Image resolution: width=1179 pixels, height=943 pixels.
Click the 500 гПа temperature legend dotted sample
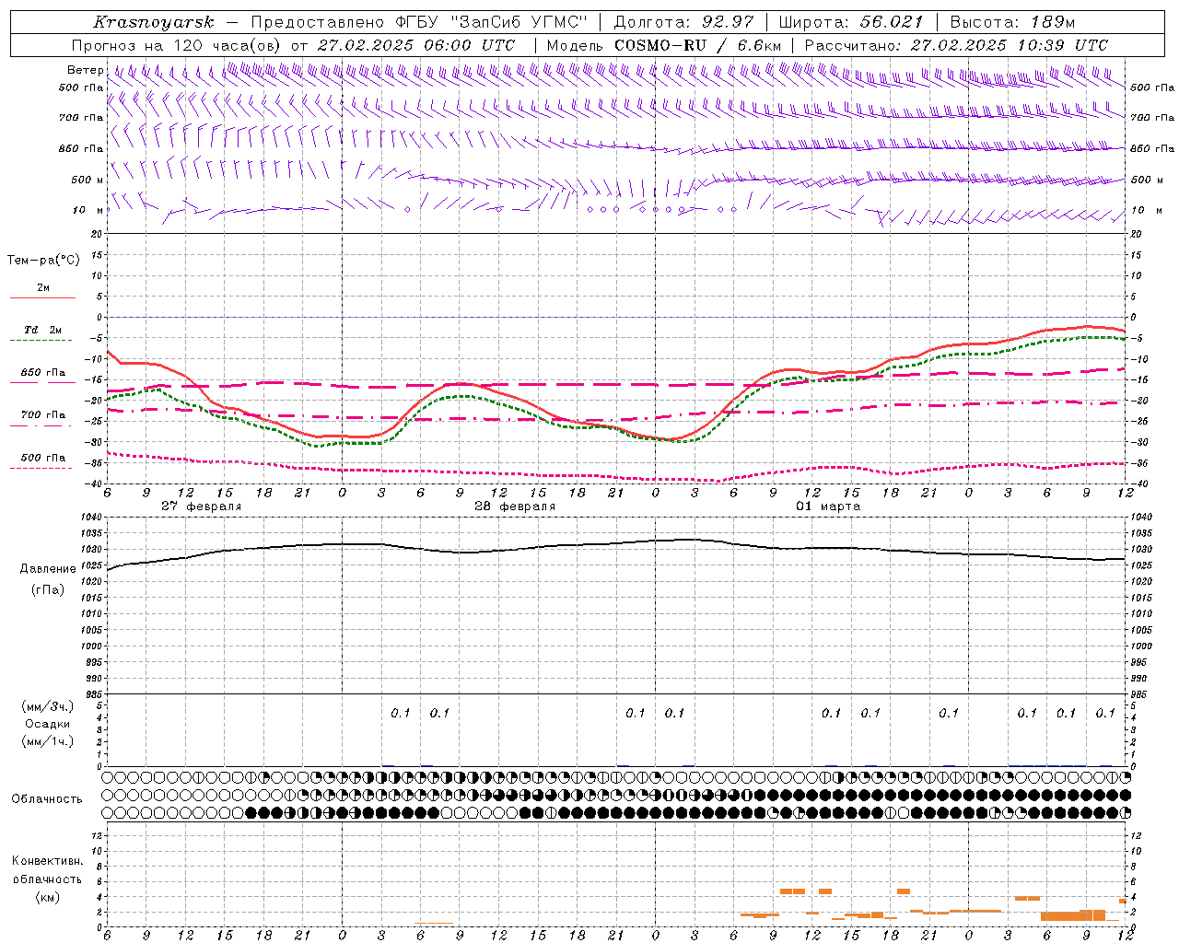click(x=42, y=468)
